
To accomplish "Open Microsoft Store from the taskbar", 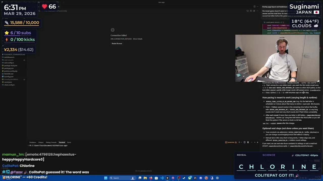I will [x=156, y=178].
